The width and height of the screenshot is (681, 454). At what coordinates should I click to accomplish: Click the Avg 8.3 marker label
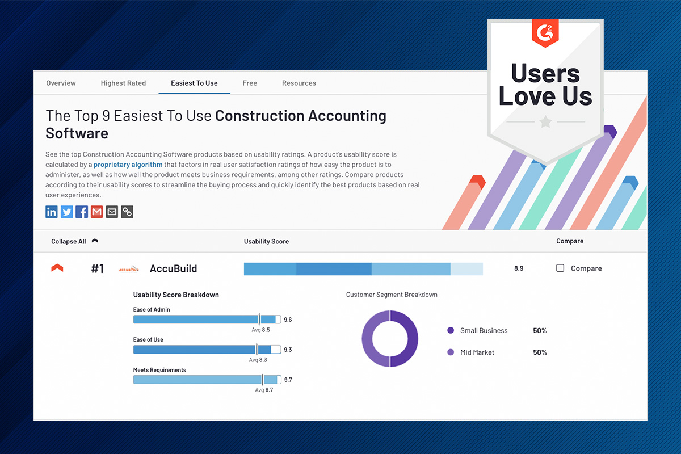click(258, 360)
